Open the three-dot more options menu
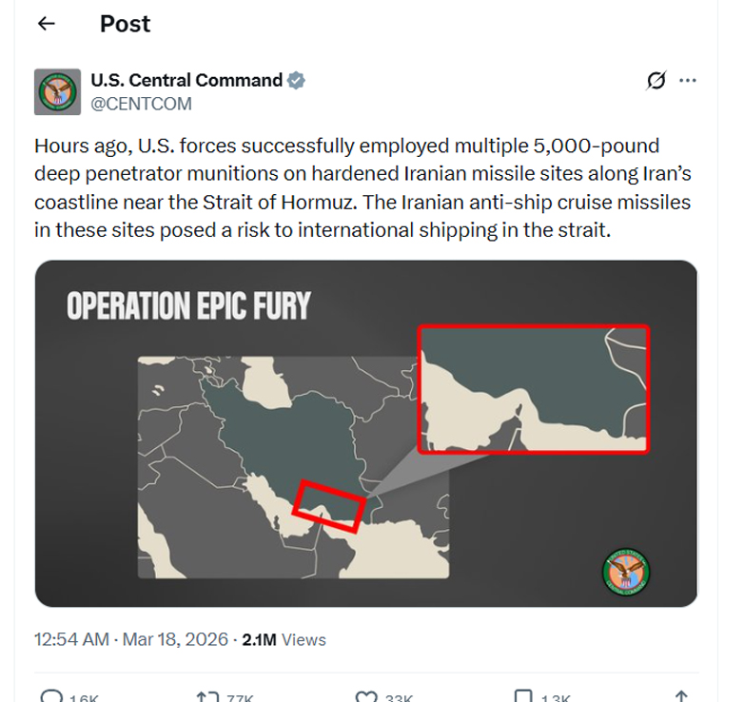The height and width of the screenshot is (702, 744). tap(688, 81)
